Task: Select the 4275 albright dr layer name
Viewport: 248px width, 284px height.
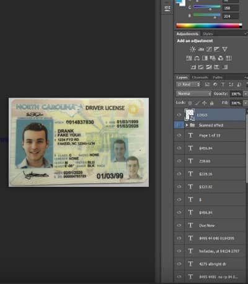Action: (212, 264)
